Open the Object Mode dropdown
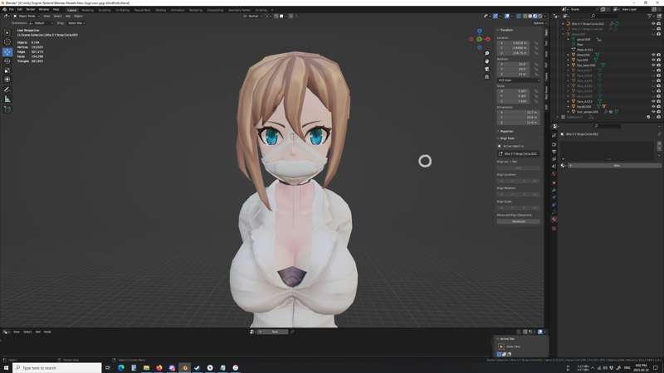664x373 pixels. [x=27, y=16]
